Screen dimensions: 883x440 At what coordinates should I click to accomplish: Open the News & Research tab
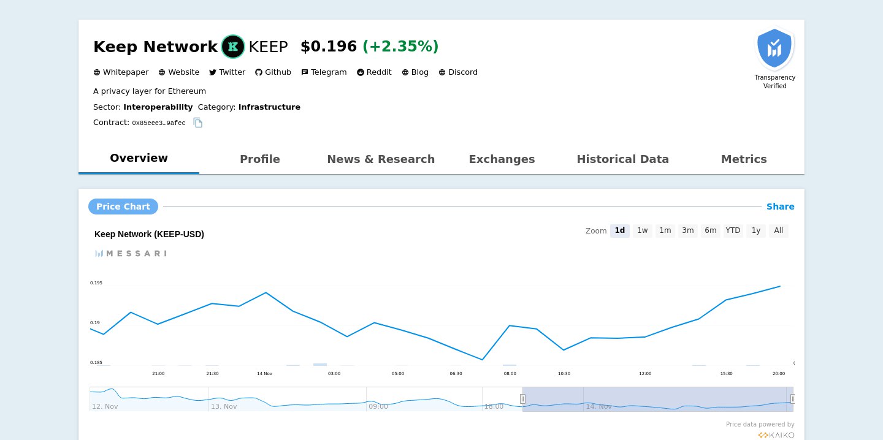381,159
